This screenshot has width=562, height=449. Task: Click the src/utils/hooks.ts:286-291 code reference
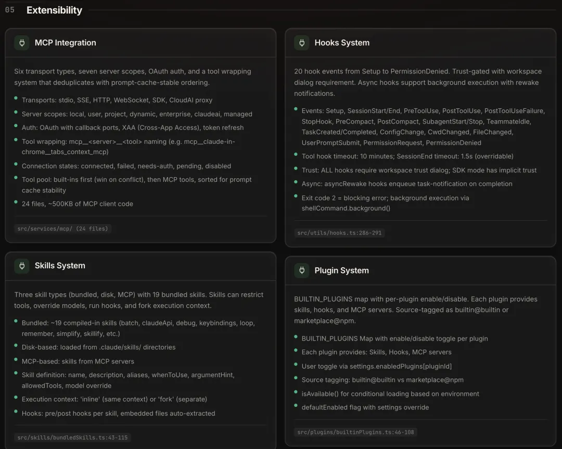[x=340, y=233]
